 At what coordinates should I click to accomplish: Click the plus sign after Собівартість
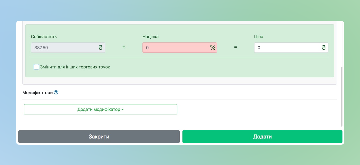click(x=124, y=47)
